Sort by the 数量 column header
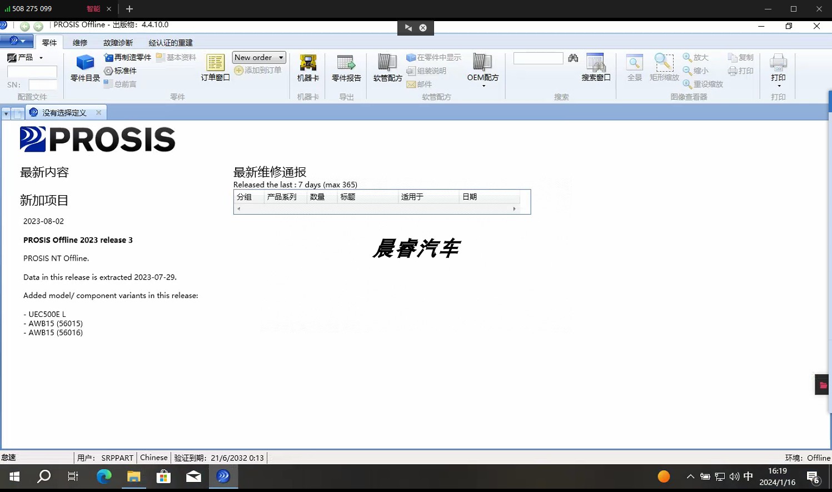This screenshot has height=492, width=832. click(x=322, y=197)
